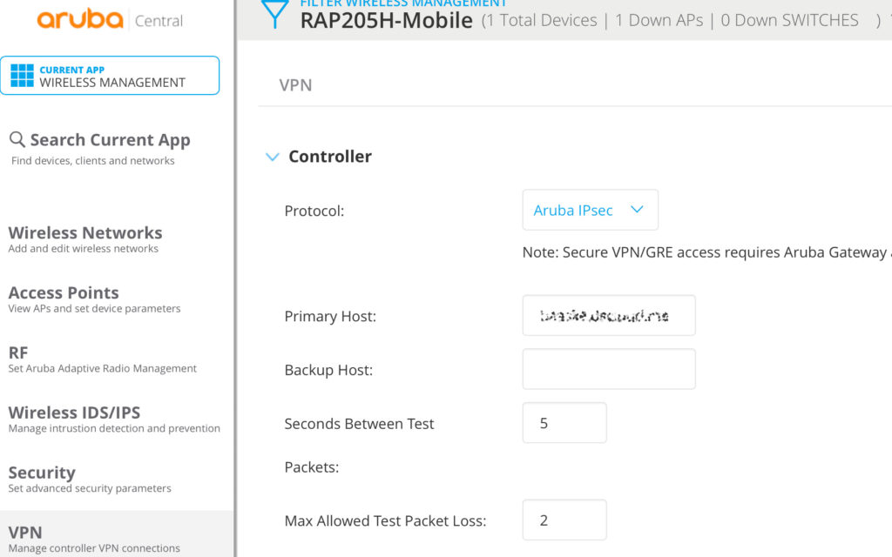Screen dimensions: 892x557
Task: Select Aruba IPsec from the protocol control
Action: (572, 210)
